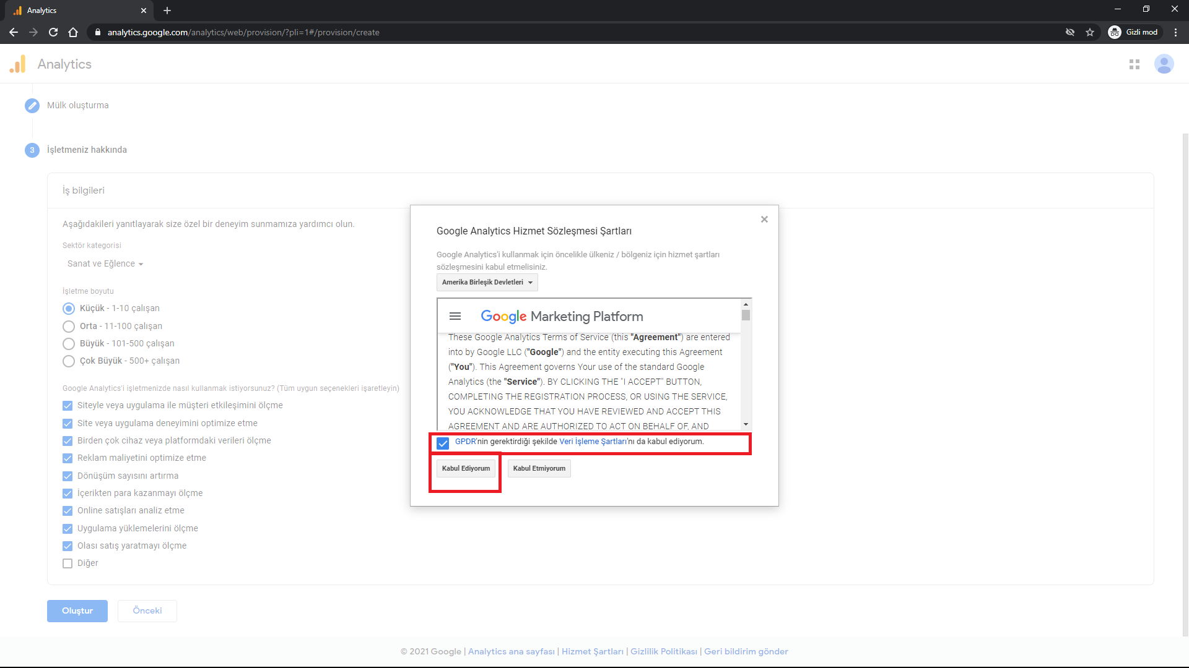Uncheck Uygulama yüklemelerini ölçme
The image size is (1189, 668).
[68, 529]
